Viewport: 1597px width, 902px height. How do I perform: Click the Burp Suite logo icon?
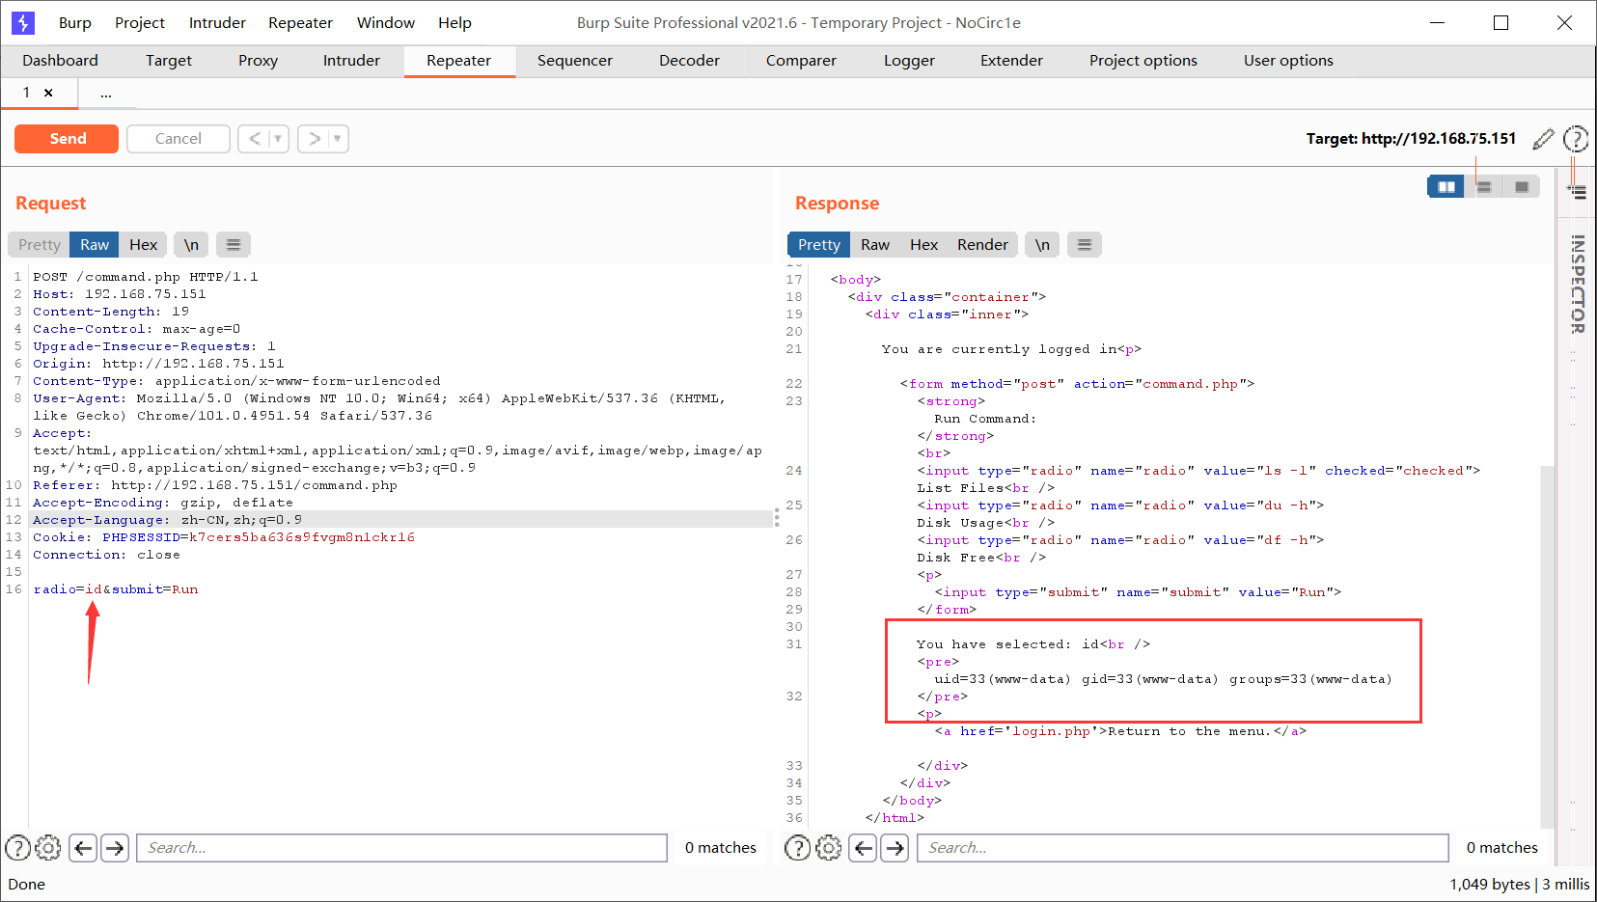click(x=22, y=22)
